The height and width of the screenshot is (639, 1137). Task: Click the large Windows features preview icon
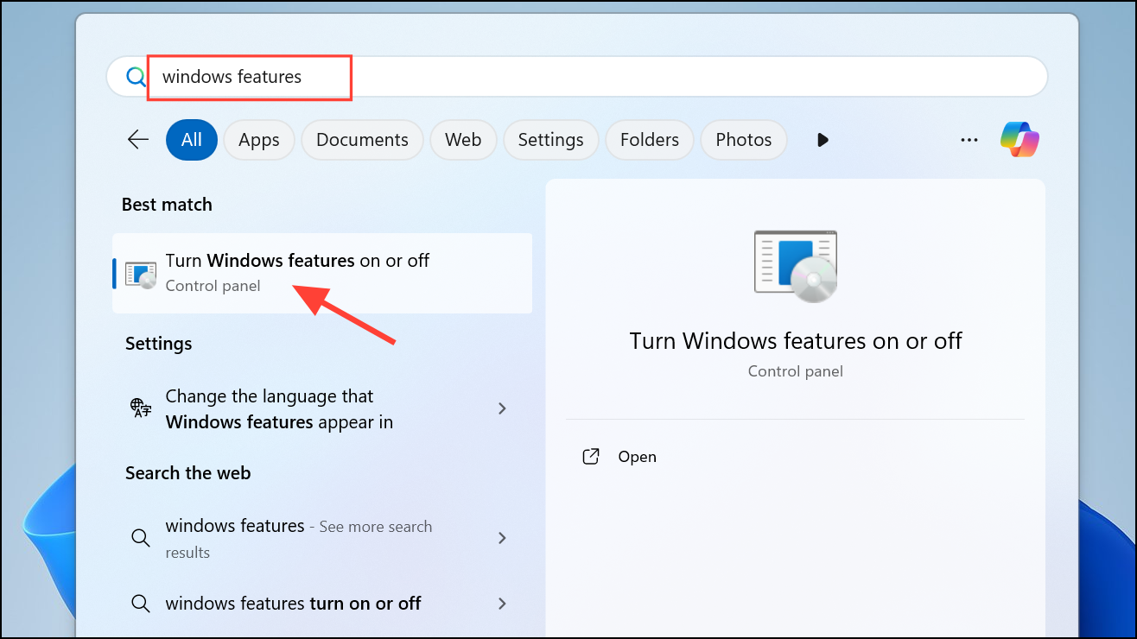click(x=795, y=266)
